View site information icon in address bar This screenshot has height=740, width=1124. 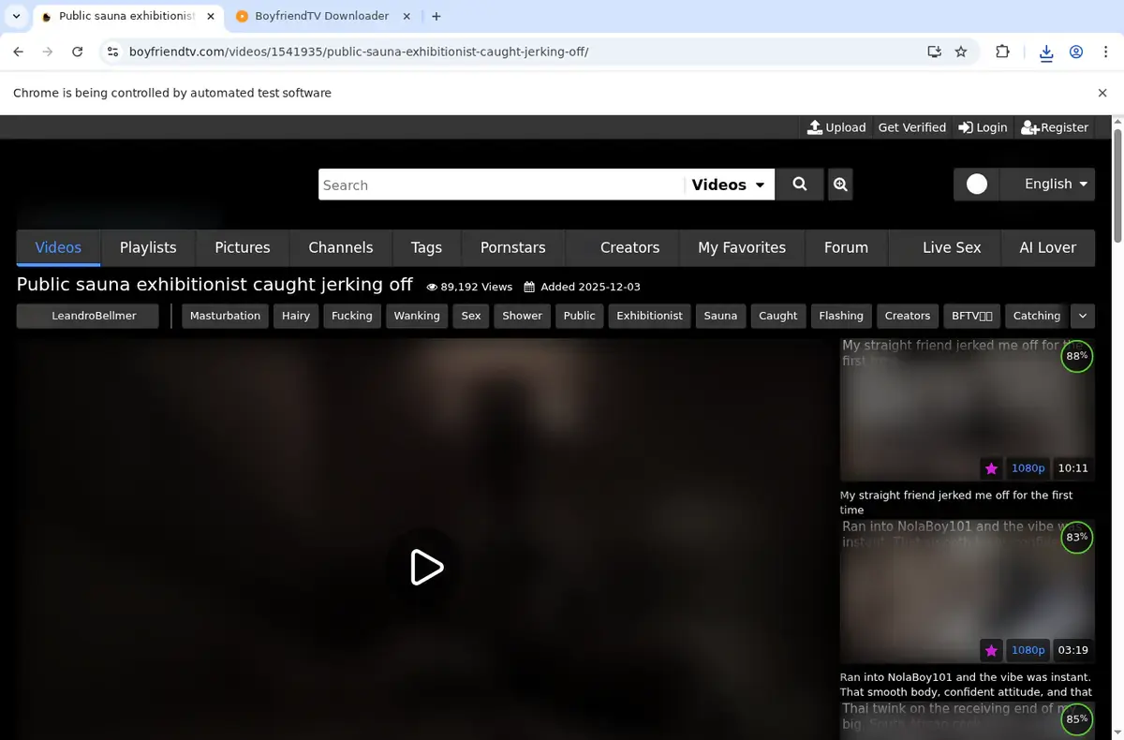click(112, 52)
